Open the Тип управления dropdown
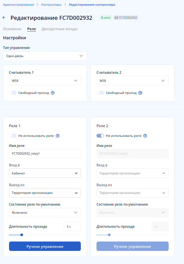184x264 pixels. coord(45,56)
